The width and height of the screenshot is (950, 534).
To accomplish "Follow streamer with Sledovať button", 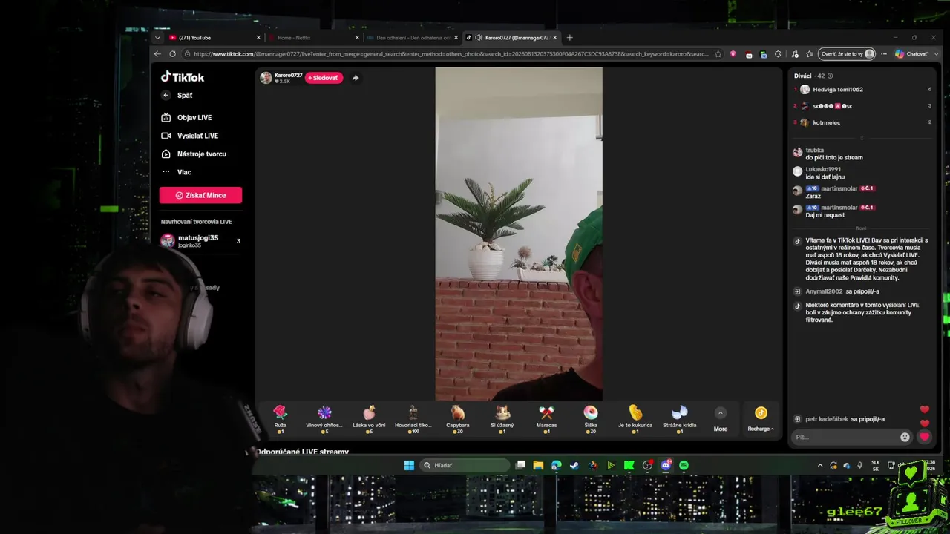I will point(324,78).
